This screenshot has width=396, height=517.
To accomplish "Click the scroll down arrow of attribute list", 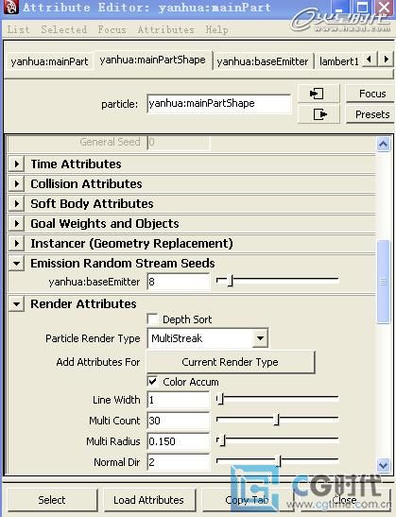I will [x=383, y=465].
